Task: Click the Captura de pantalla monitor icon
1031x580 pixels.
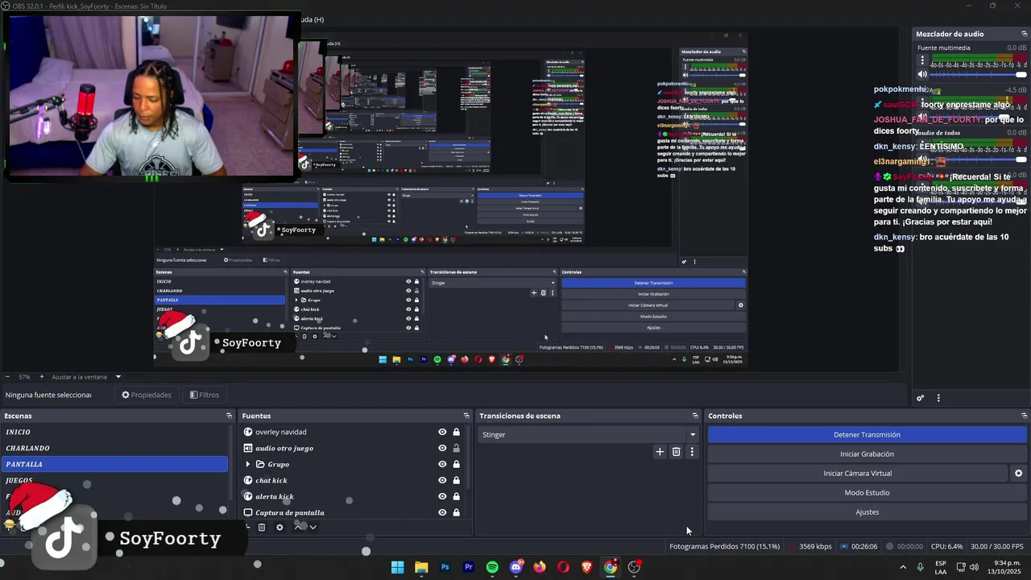Action: point(248,512)
